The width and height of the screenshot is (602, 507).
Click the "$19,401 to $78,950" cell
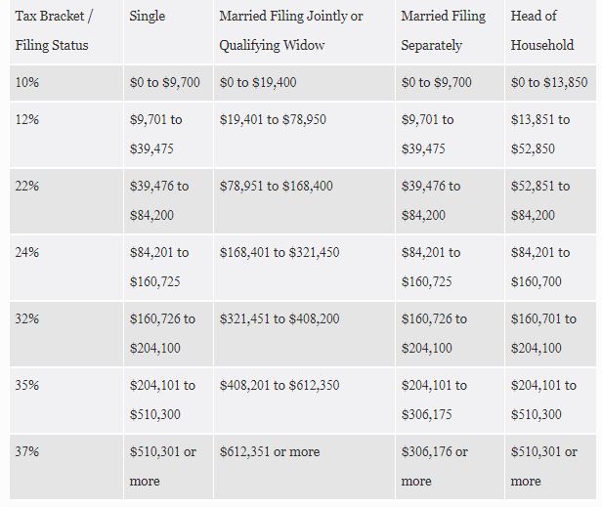pos(273,119)
